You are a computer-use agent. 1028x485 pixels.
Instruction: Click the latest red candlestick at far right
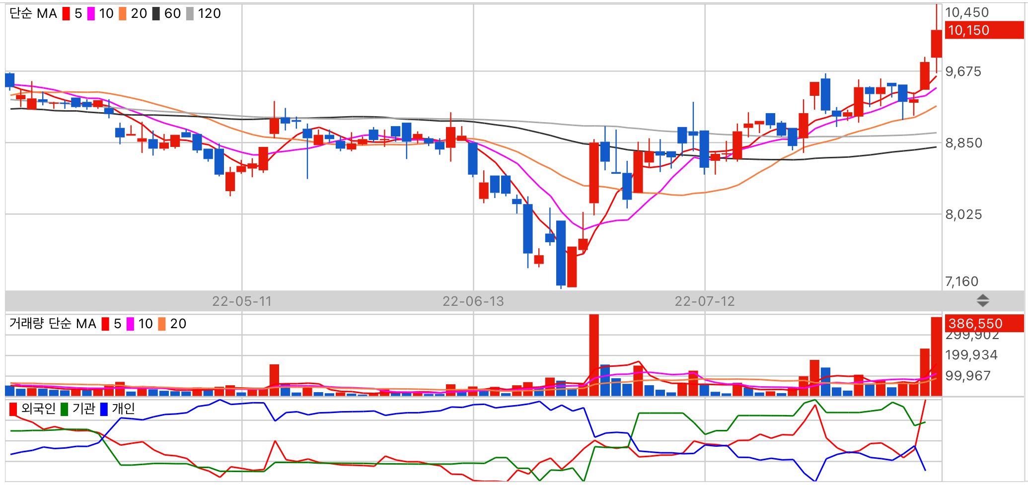(x=936, y=44)
